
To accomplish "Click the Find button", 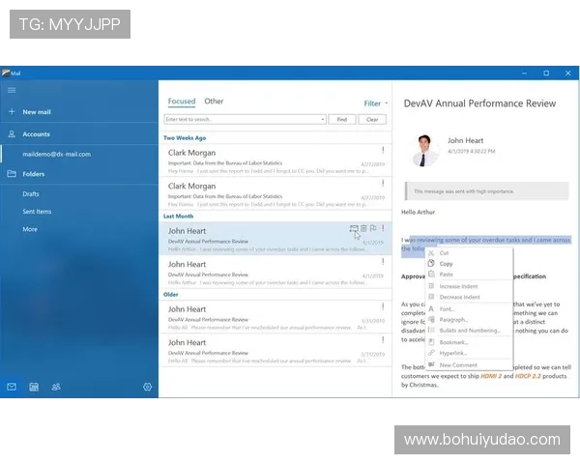I will click(x=341, y=119).
